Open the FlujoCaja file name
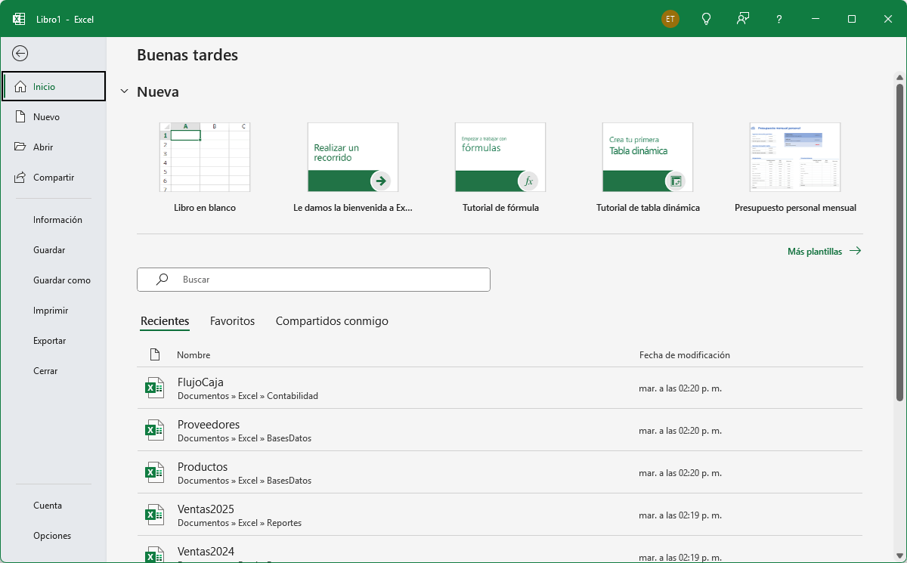 tap(200, 382)
